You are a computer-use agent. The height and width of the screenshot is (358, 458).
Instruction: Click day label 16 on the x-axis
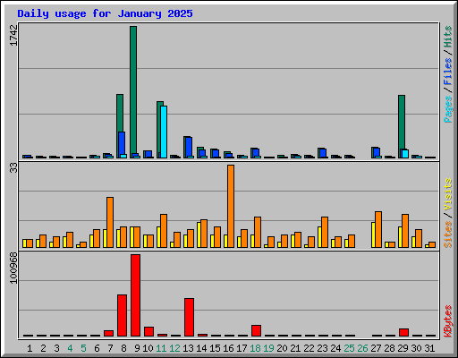(x=228, y=348)
